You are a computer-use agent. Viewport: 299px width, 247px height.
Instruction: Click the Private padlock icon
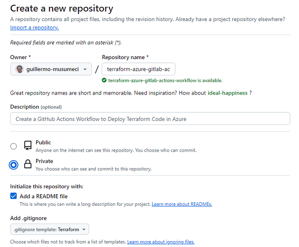[28, 164]
